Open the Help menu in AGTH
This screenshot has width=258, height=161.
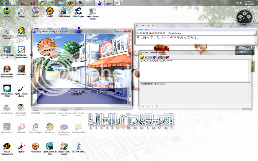(x=147, y=29)
